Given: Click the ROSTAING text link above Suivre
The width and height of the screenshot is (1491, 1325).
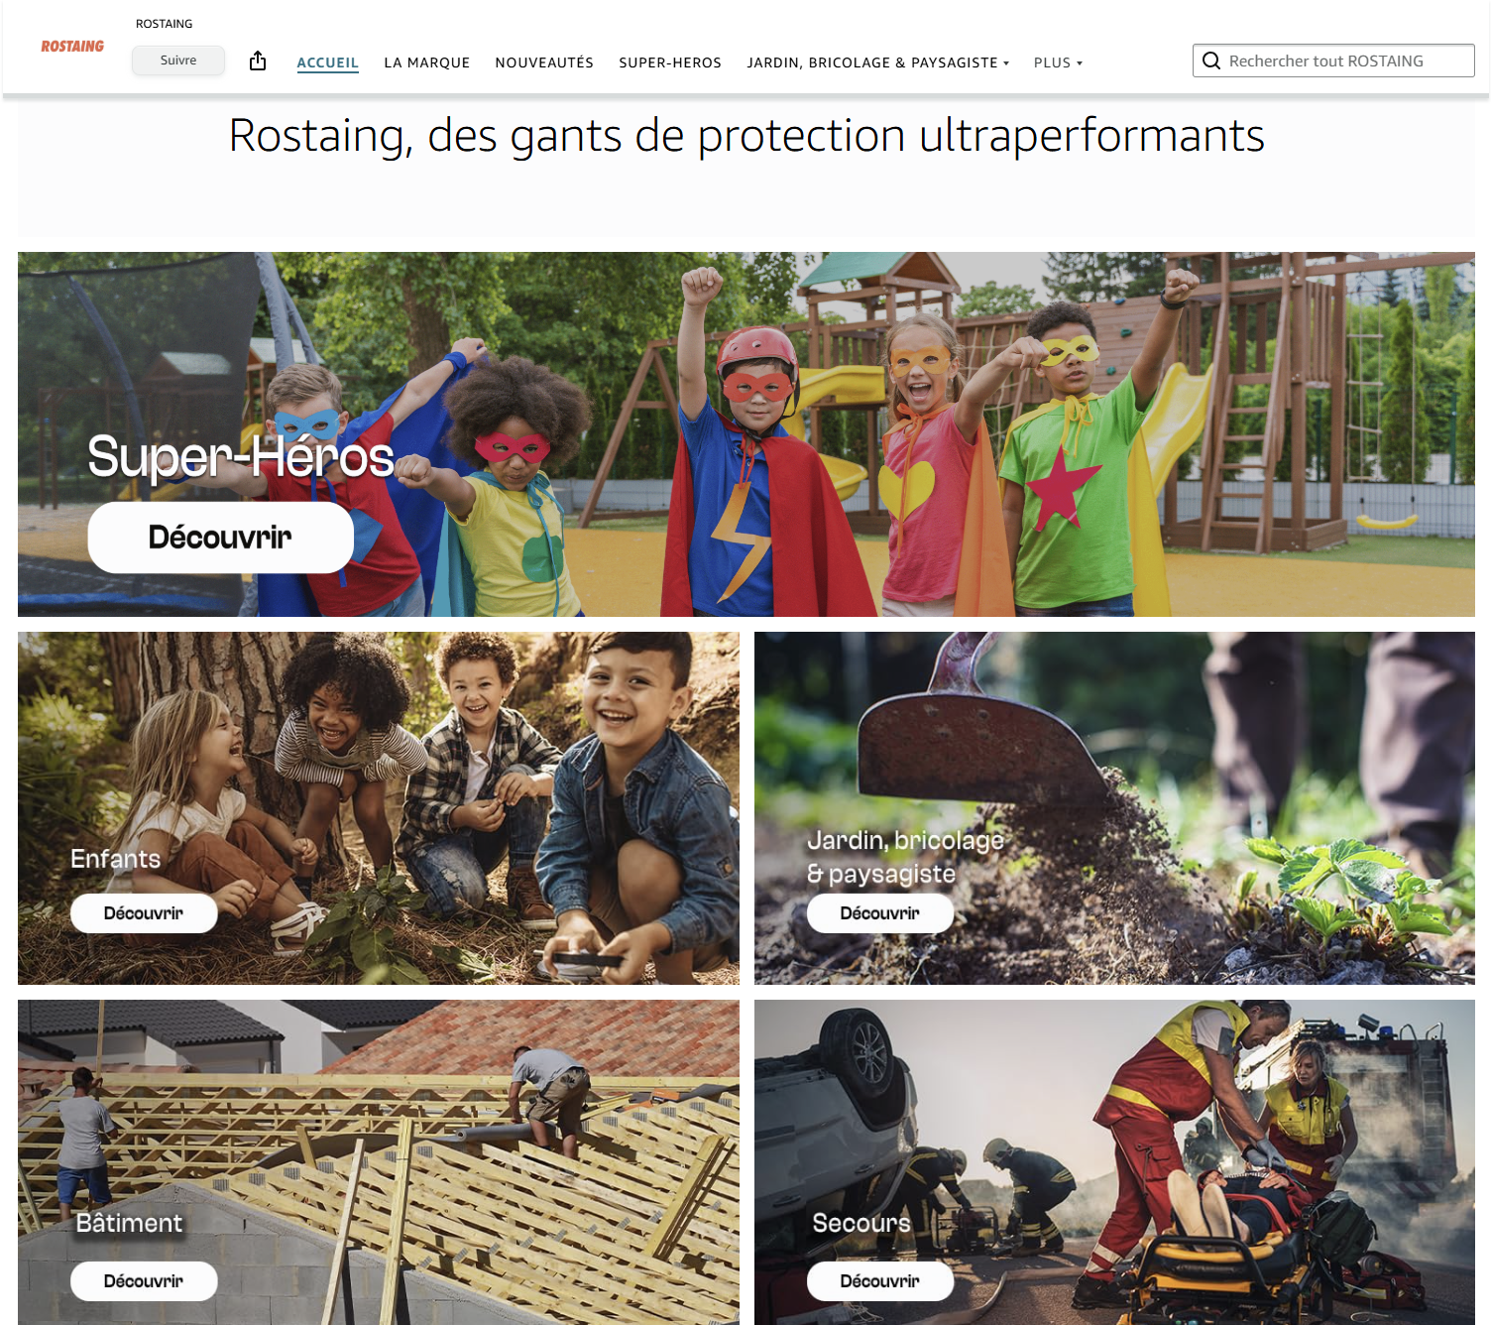Looking at the screenshot, I should click(x=165, y=24).
